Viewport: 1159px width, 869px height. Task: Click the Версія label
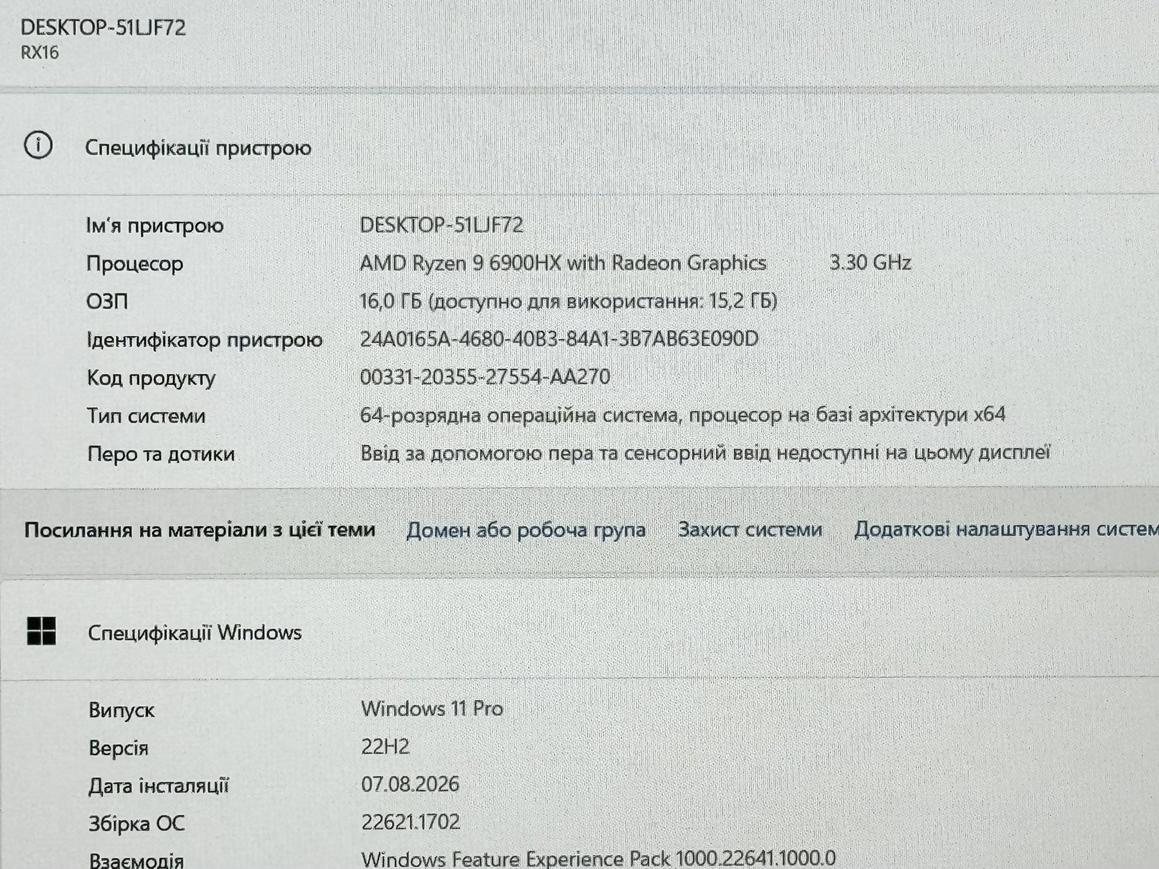pyautogui.click(x=118, y=748)
